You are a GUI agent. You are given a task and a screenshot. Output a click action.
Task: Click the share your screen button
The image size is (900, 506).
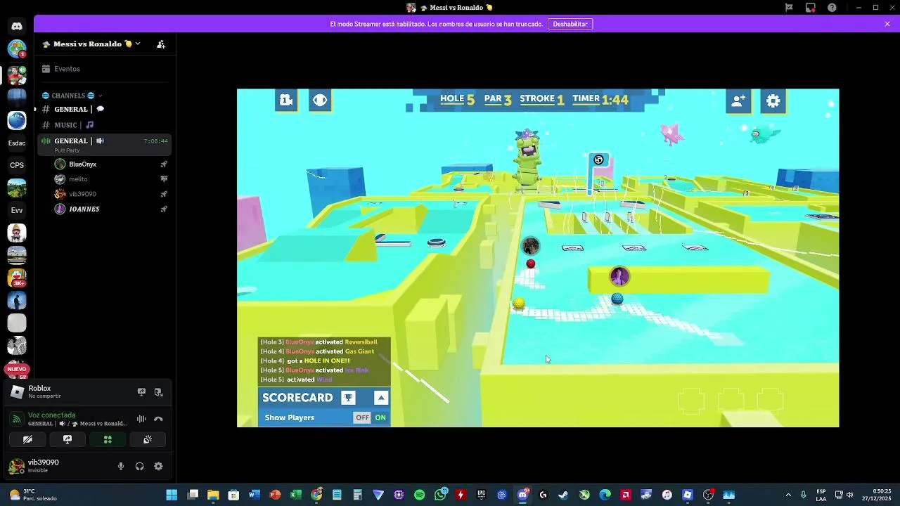[x=67, y=439]
